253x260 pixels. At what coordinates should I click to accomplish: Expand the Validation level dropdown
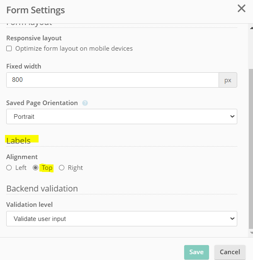click(121, 218)
